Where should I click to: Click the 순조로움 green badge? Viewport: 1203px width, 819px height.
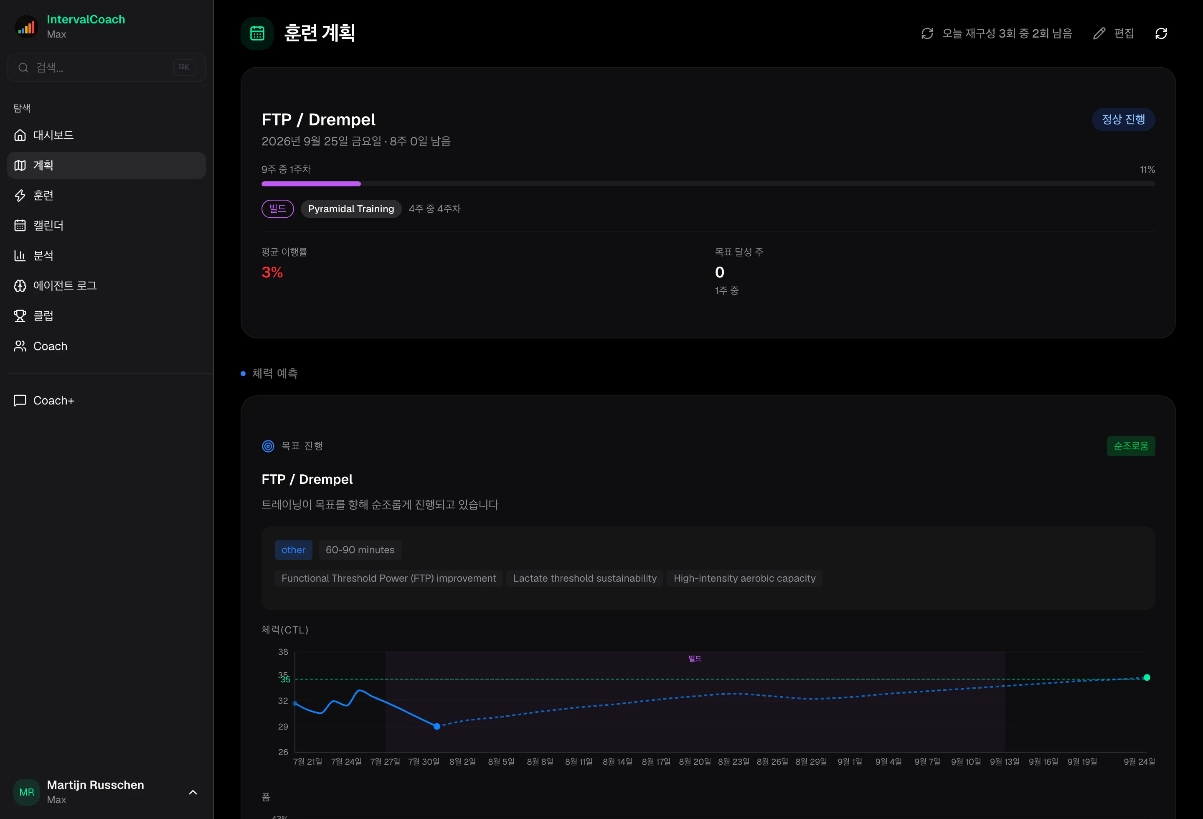[1131, 446]
